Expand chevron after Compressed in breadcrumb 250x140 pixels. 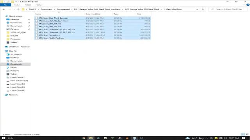[72, 9]
